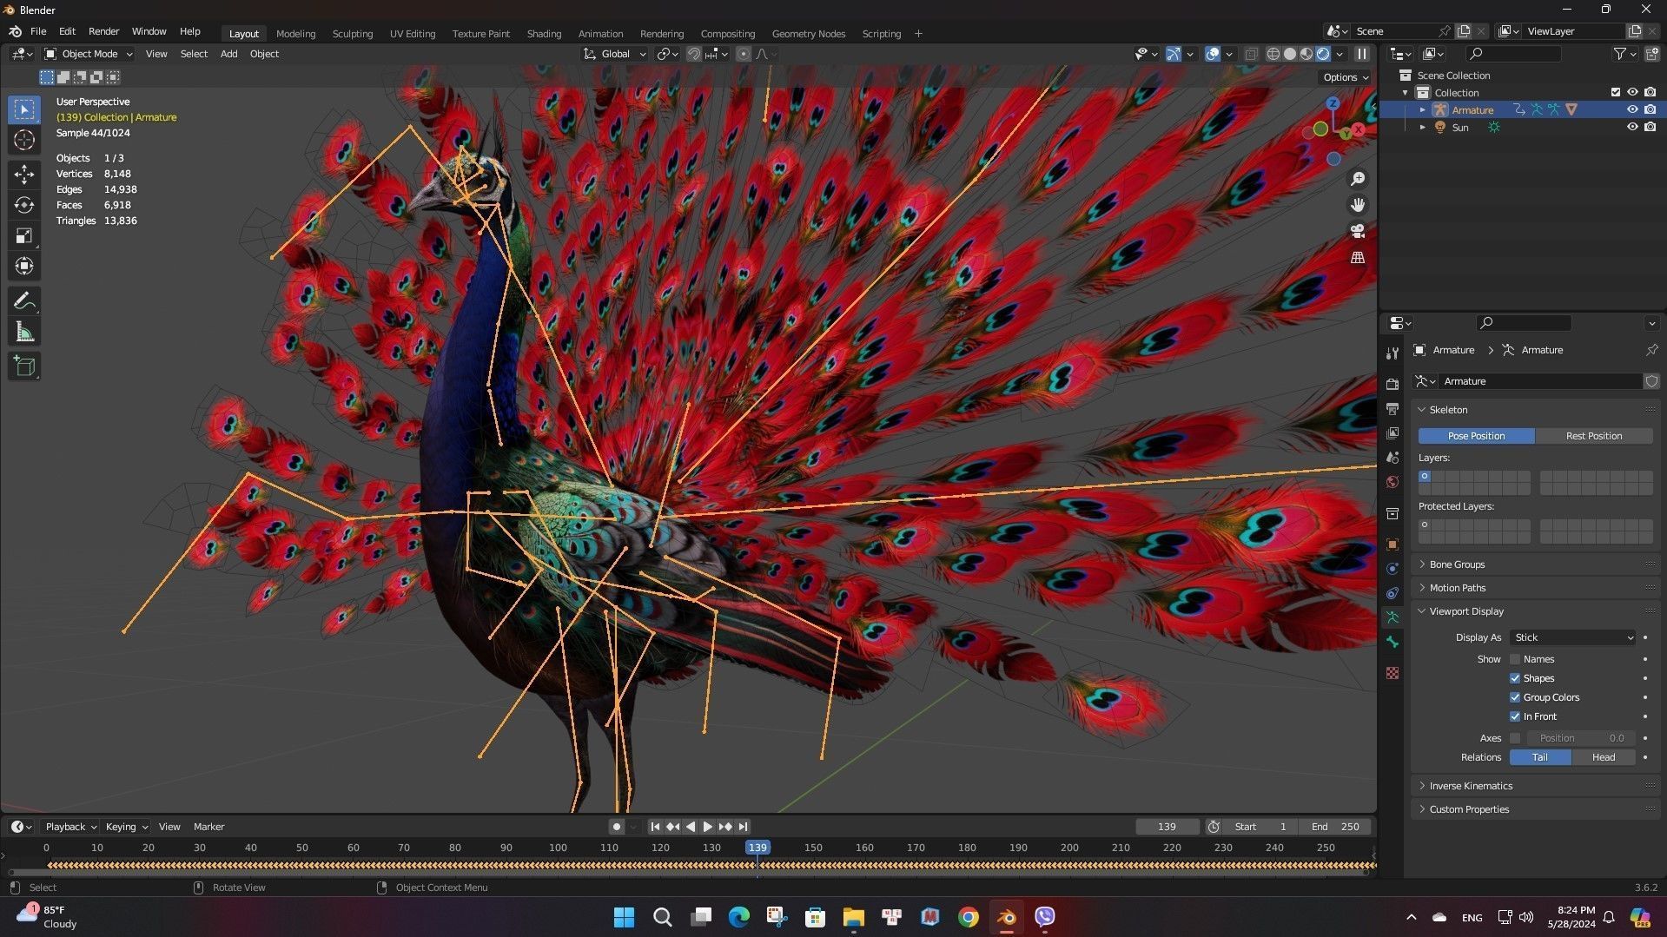The image size is (1667, 937).
Task: Switch perspective/orthographic grid icon
Action: [1358, 258]
